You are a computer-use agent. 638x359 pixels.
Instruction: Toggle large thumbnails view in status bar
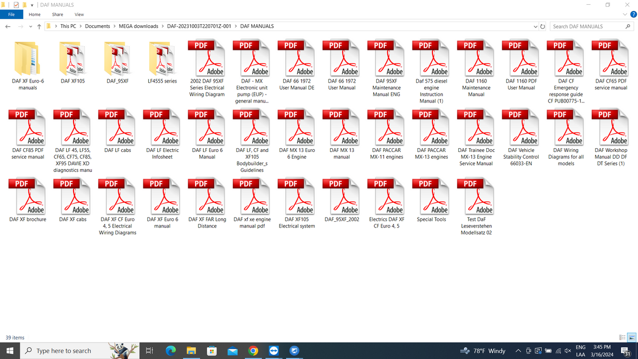[x=632, y=337]
